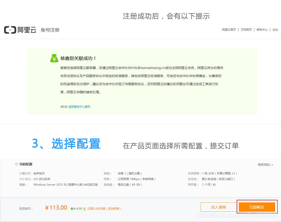Click 立享9.5折优惠（实例规格）link
This screenshot has width=281, height=222.
coord(104,209)
